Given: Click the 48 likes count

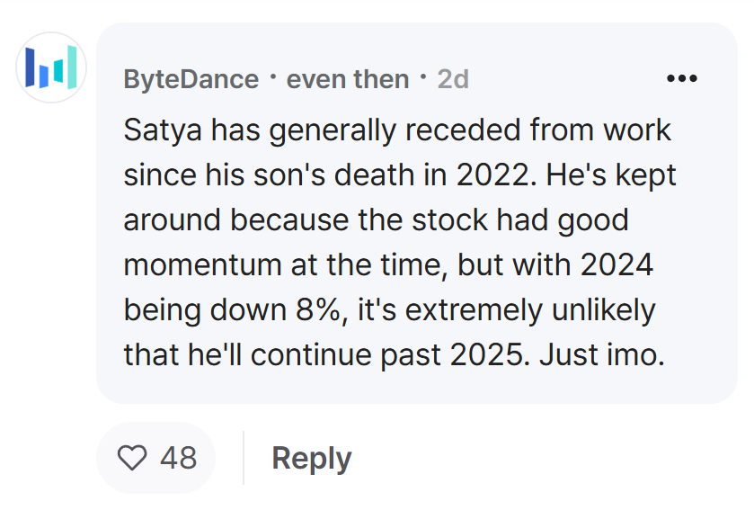Looking at the screenshot, I should point(179,457).
